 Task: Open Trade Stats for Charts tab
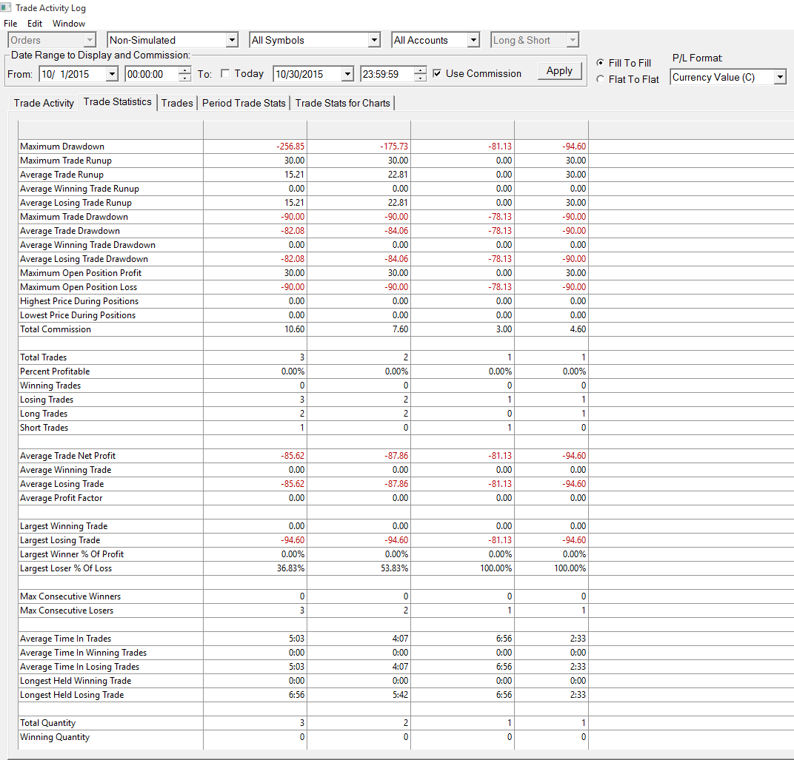point(343,103)
